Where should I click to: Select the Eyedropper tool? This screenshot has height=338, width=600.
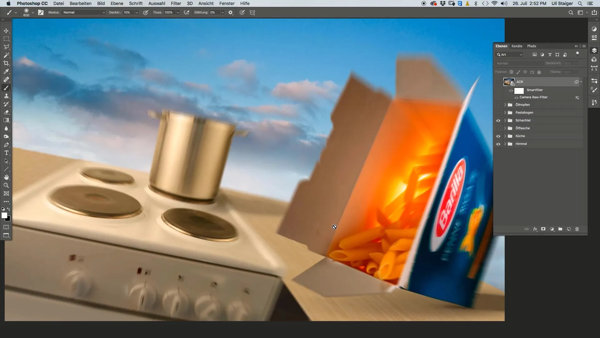tap(6, 71)
